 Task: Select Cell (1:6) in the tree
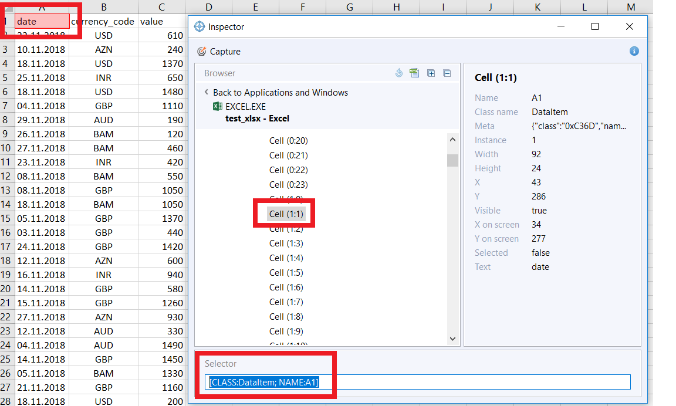click(286, 287)
